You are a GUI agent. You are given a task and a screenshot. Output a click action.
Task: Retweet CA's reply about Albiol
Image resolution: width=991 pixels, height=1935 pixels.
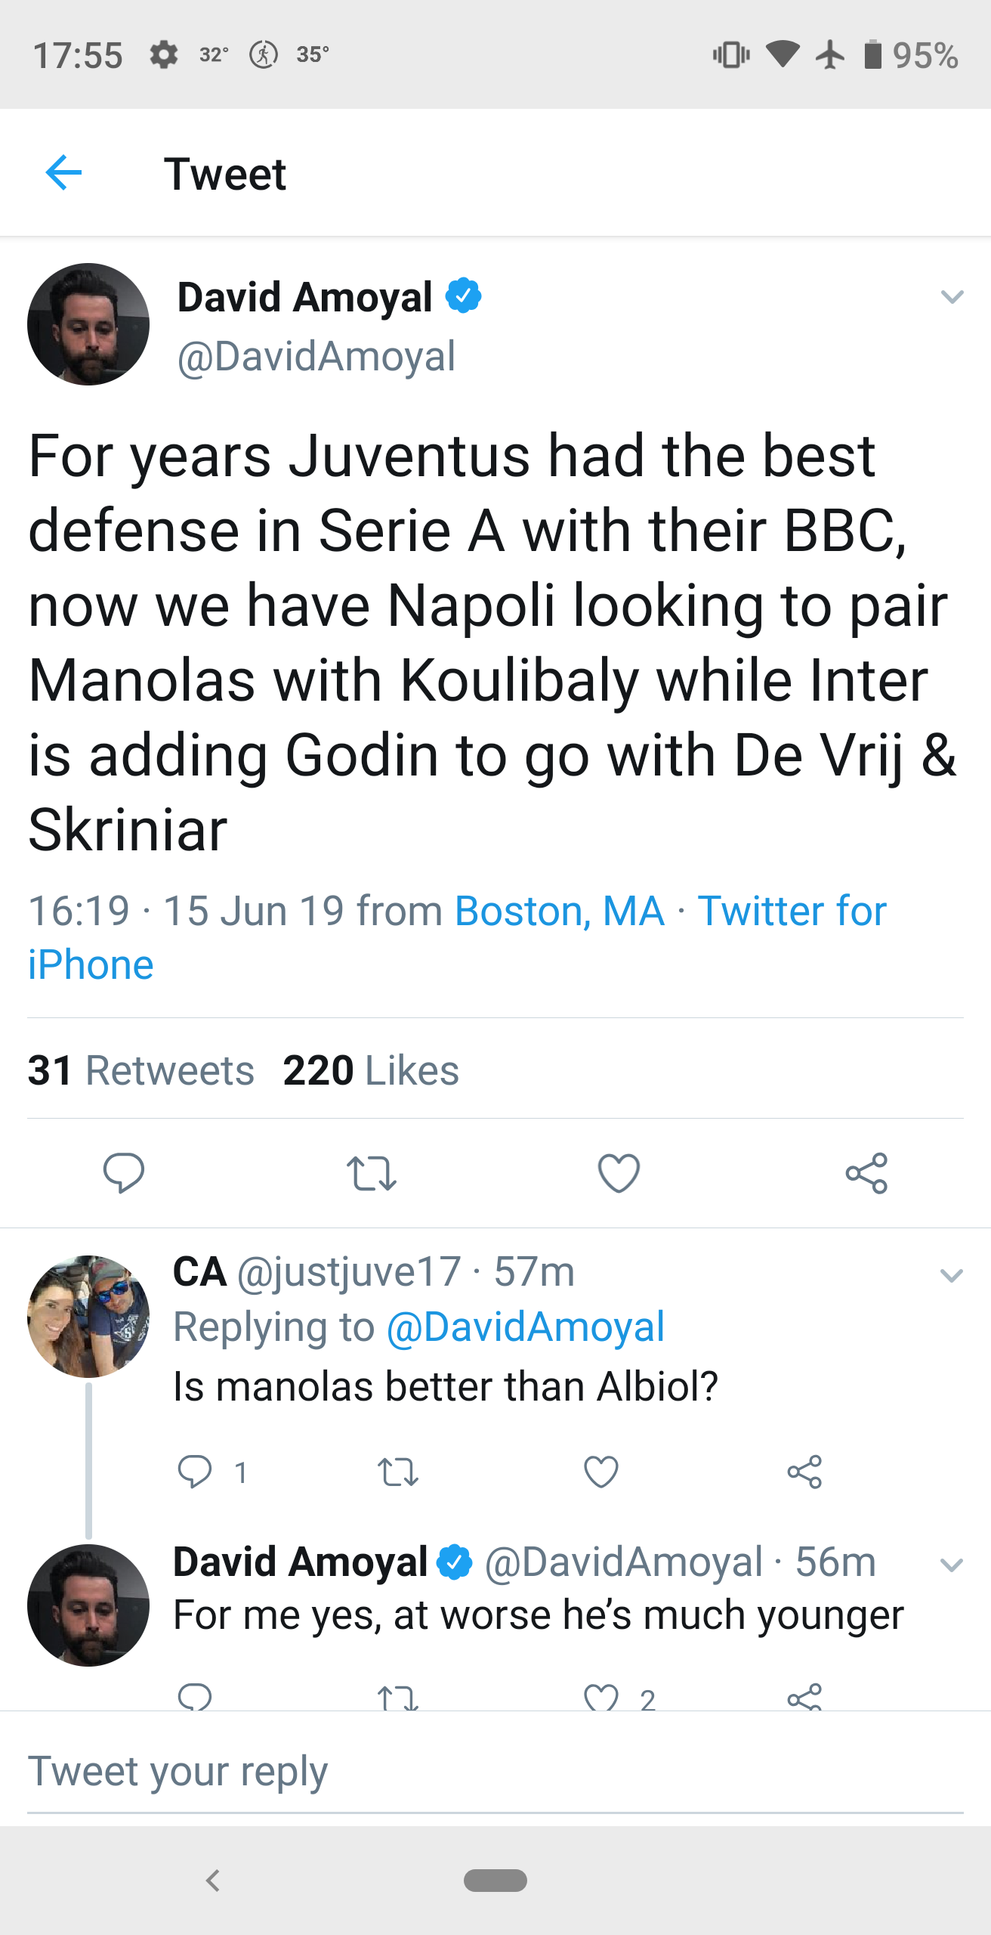(x=397, y=1472)
